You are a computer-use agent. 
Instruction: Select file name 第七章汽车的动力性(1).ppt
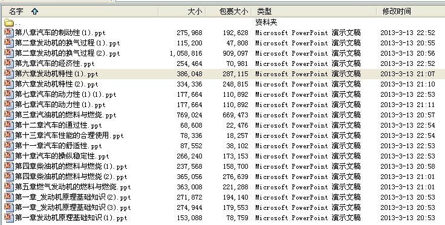click(x=60, y=105)
